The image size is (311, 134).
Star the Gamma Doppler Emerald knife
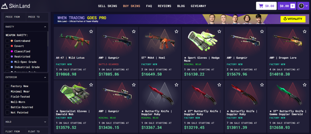point(305,85)
